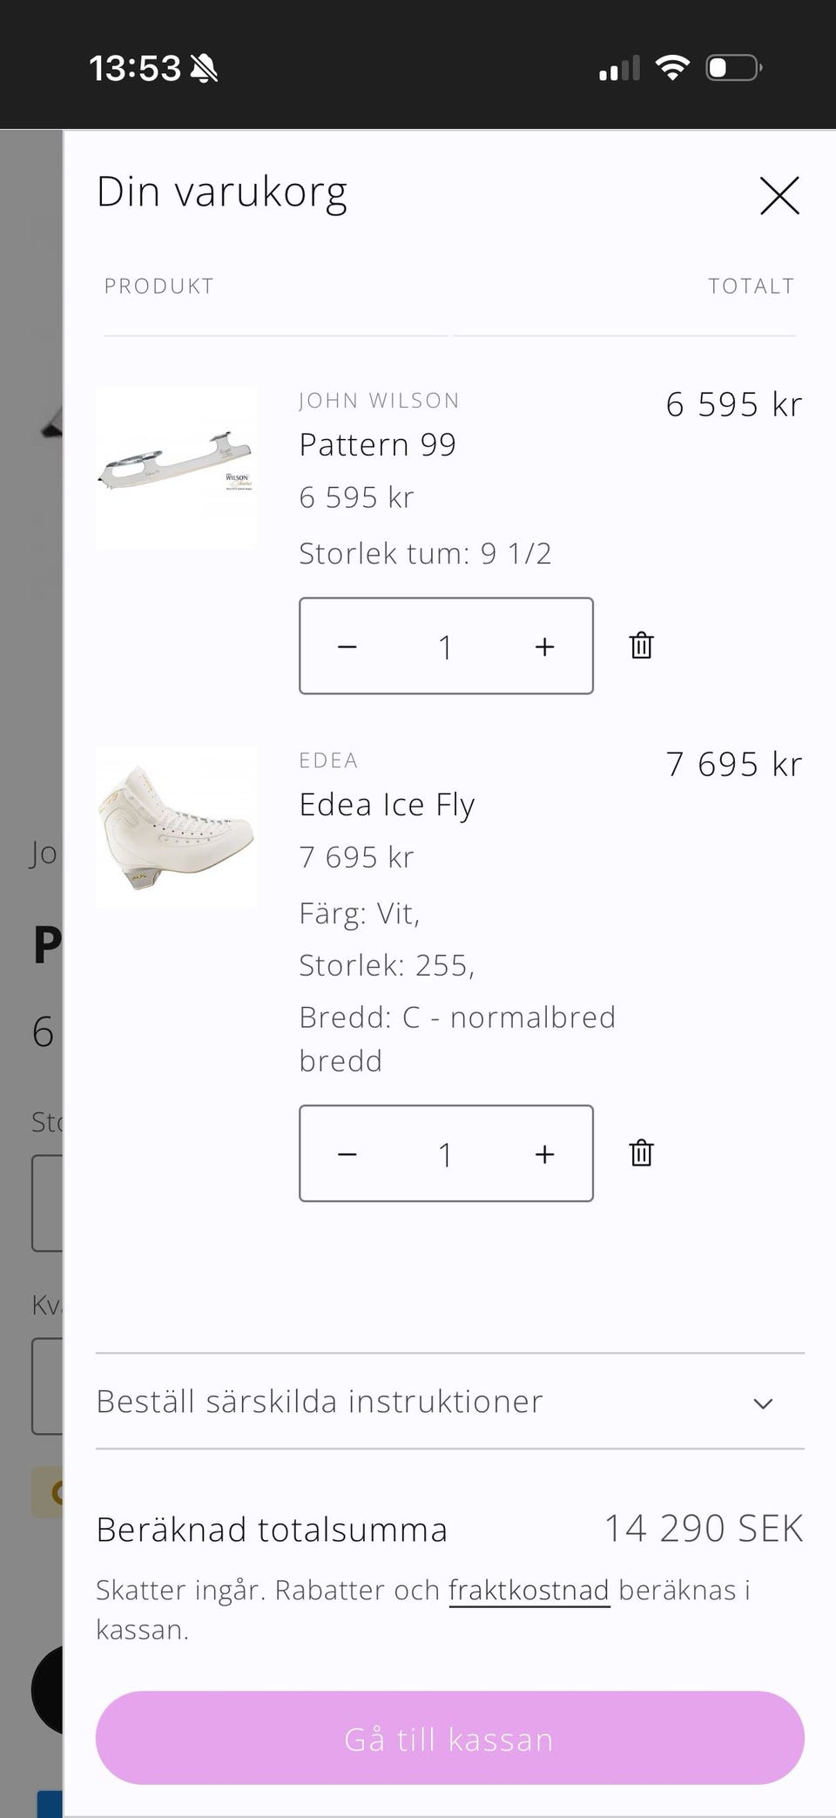Decrease Pattern 99 quantity with minus
The height and width of the screenshot is (1818, 836).
point(347,646)
